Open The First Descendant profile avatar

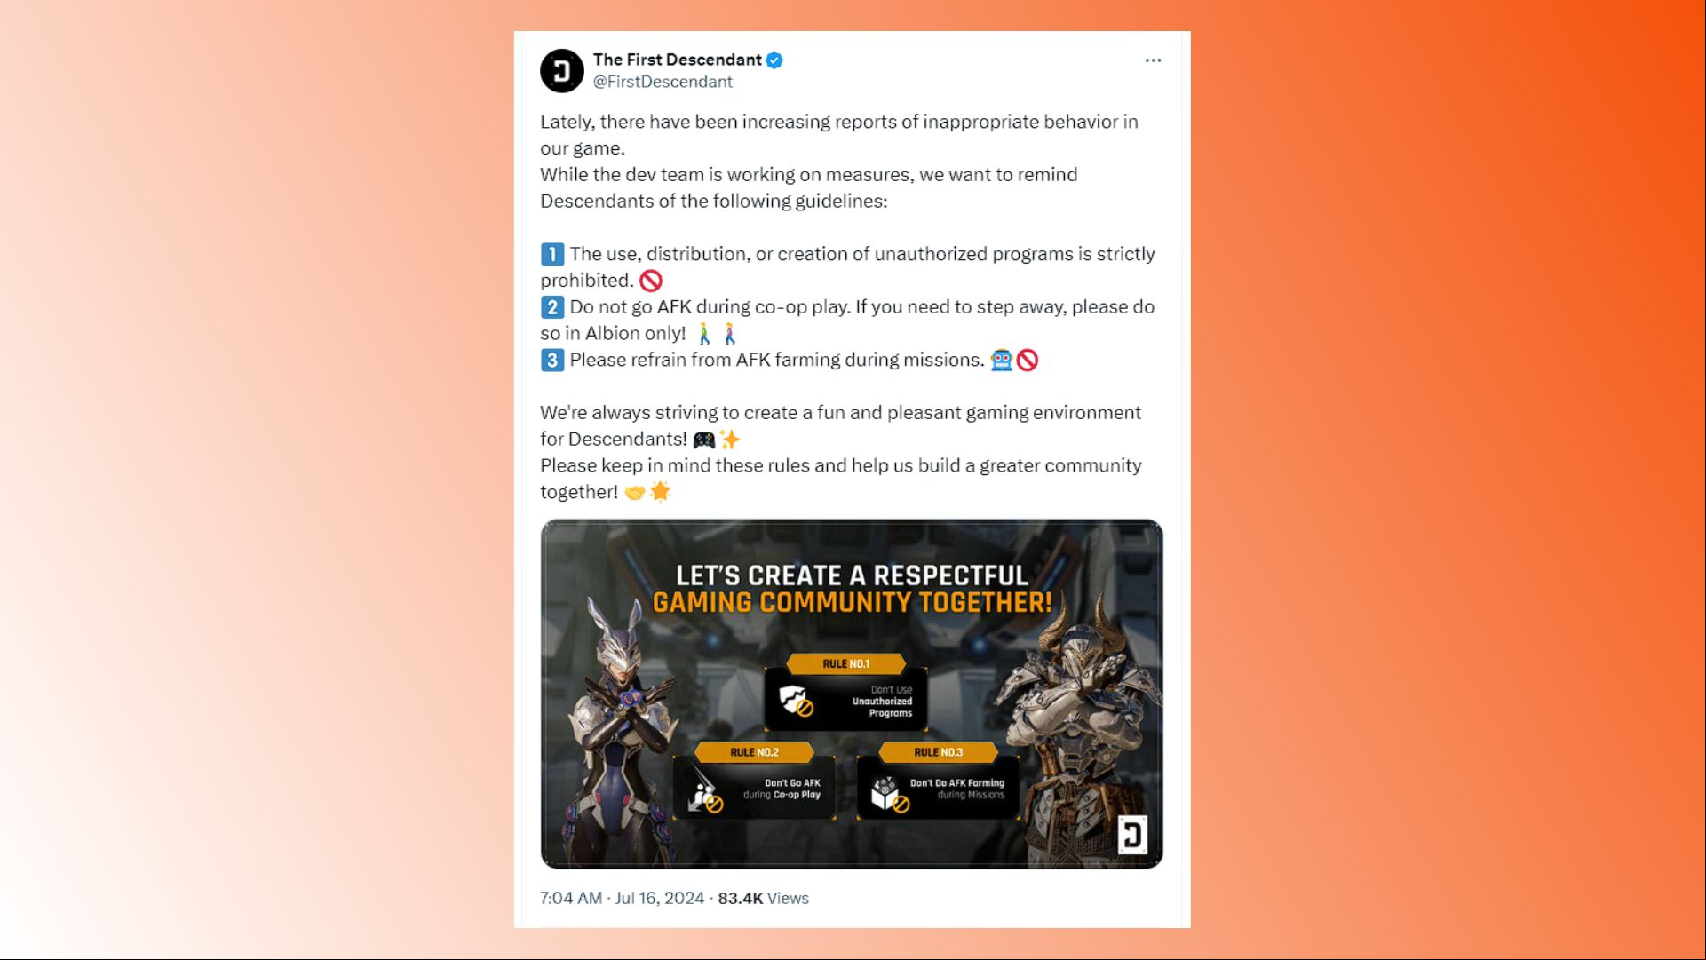(561, 71)
